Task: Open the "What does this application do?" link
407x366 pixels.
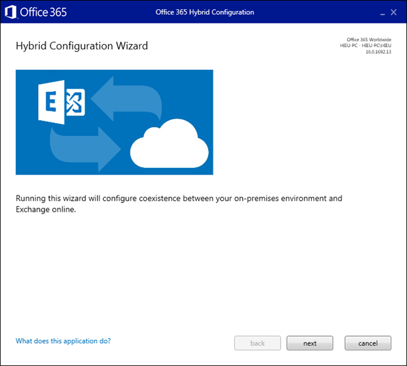Action: 63,341
